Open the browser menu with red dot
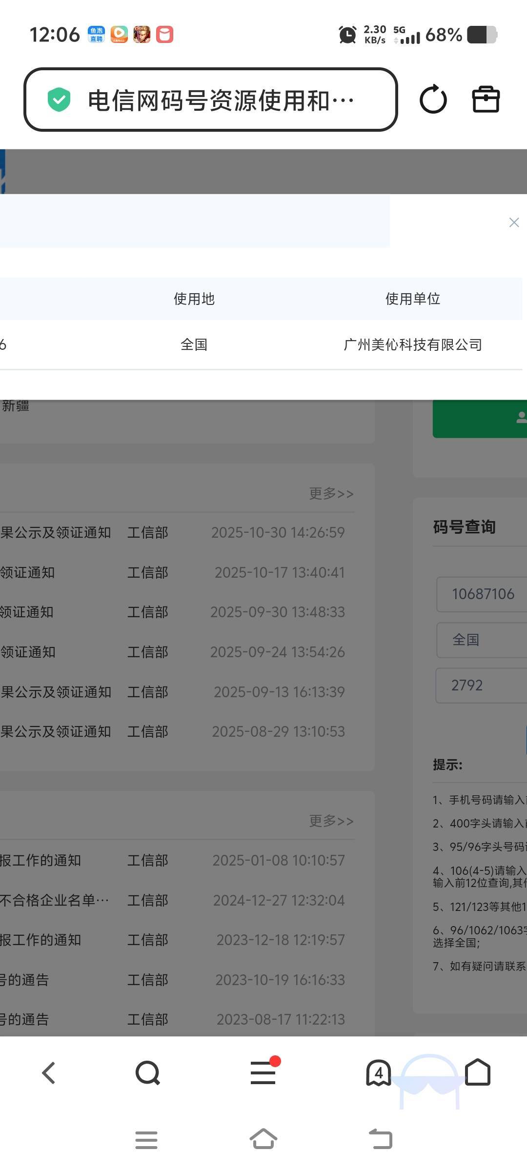This screenshot has height=1171, width=527. (263, 1073)
